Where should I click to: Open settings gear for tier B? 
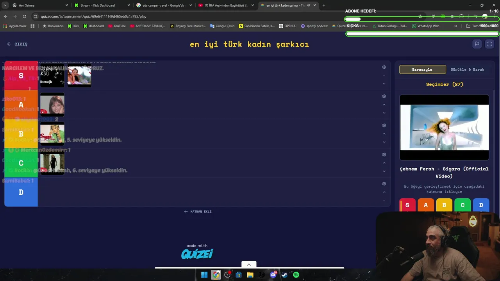coord(384,126)
